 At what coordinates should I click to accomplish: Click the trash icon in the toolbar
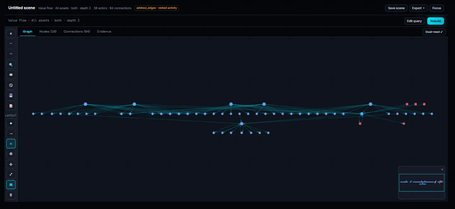(11, 195)
